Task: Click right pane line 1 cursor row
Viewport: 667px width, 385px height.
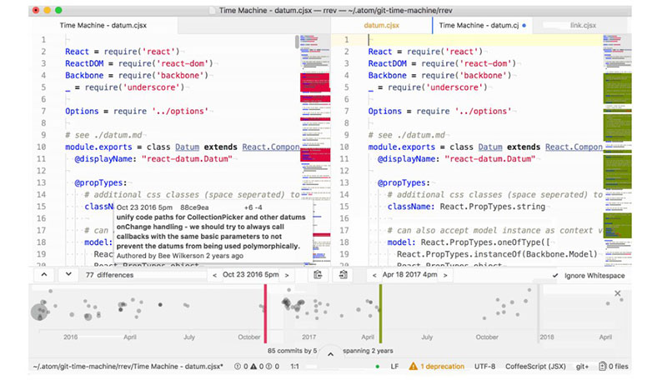Action: coord(467,39)
